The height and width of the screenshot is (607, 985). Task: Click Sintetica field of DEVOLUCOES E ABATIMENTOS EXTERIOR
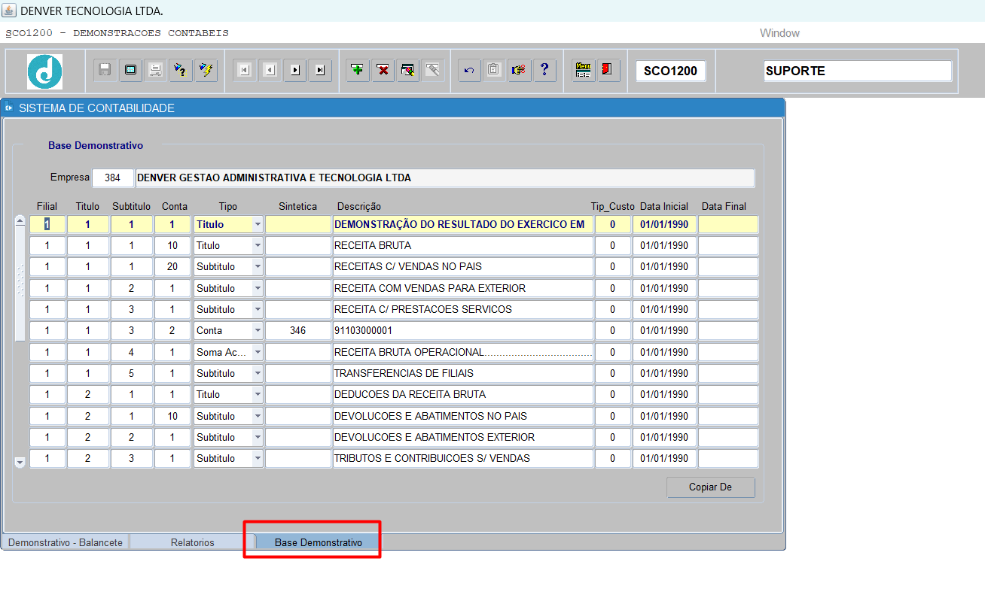click(298, 437)
